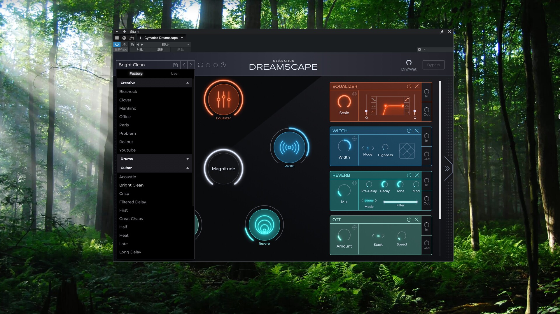This screenshot has width=560, height=314.
Task: Click the fullscreen expand icon
Action: tap(200, 65)
